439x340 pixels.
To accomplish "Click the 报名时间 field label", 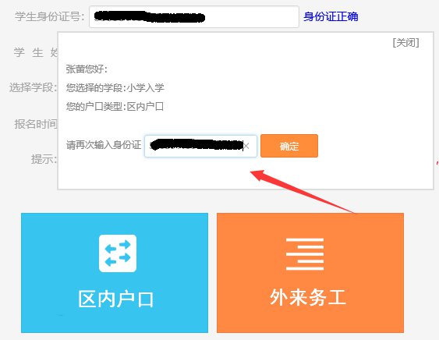I will (36, 124).
